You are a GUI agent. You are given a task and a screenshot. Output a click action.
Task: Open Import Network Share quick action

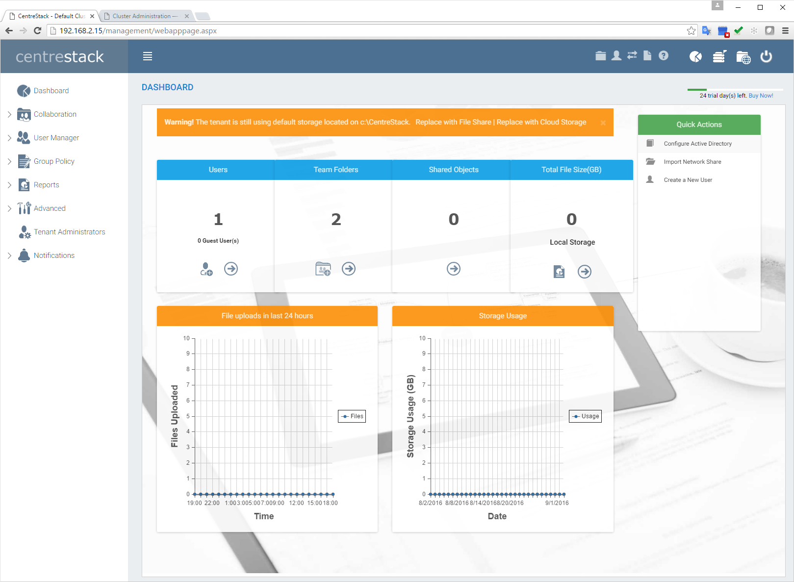tap(699, 162)
